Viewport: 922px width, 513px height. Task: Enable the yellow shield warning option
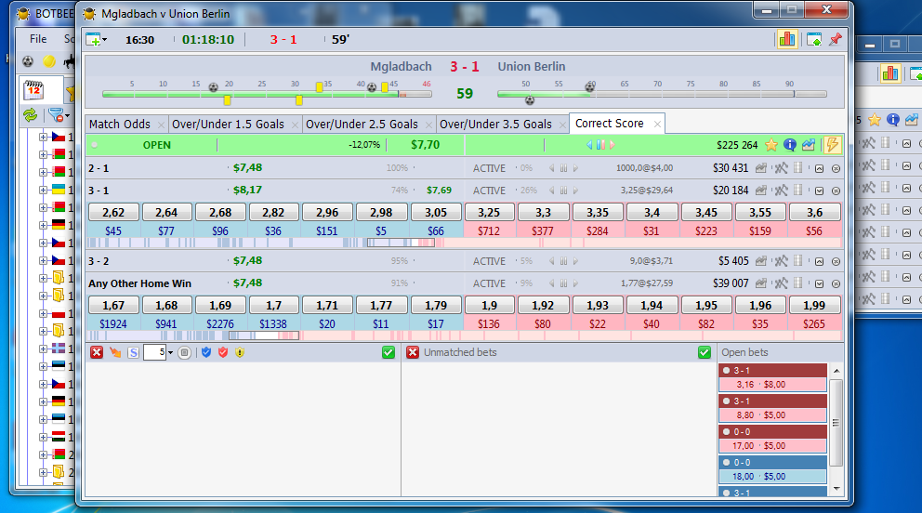tap(240, 352)
